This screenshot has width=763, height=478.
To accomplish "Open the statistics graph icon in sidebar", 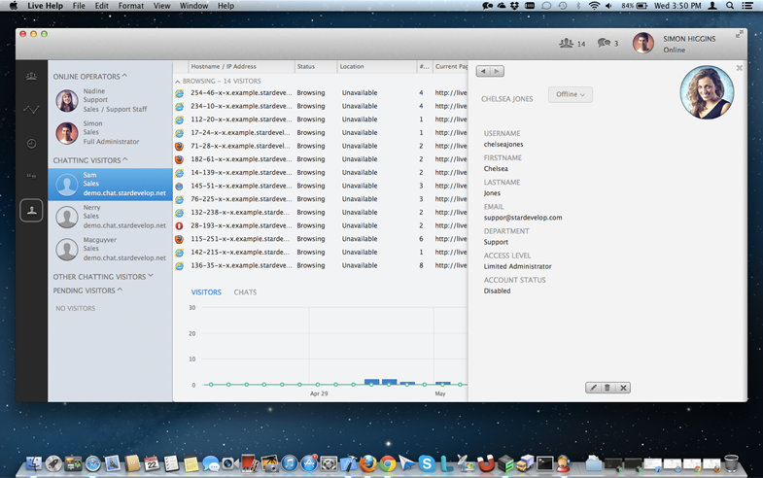I will [31, 110].
